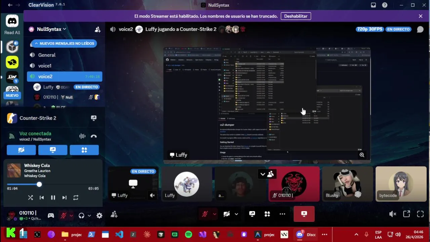Open user settings gear
Viewport: 430px width, 242px height.
click(x=99, y=215)
